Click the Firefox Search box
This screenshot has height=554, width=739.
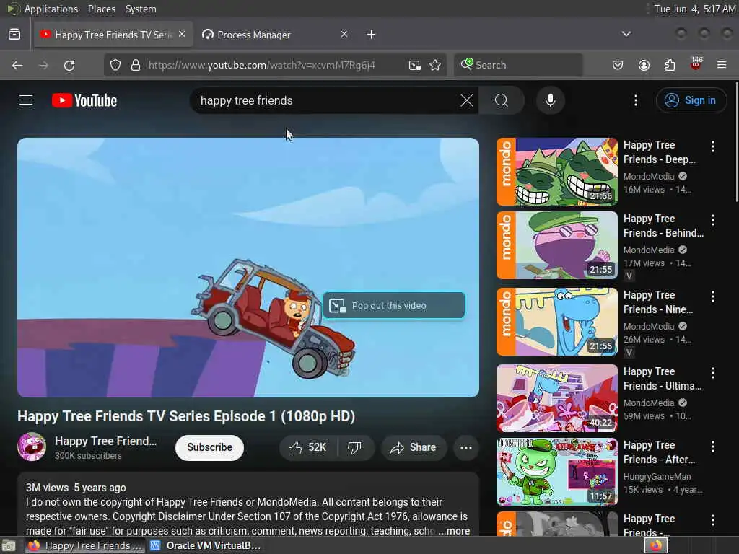point(518,65)
